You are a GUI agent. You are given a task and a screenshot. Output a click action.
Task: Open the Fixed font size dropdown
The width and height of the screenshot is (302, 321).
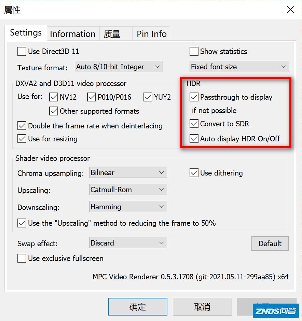click(x=239, y=67)
